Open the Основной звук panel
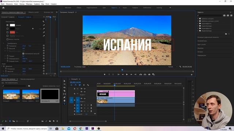 202,41
